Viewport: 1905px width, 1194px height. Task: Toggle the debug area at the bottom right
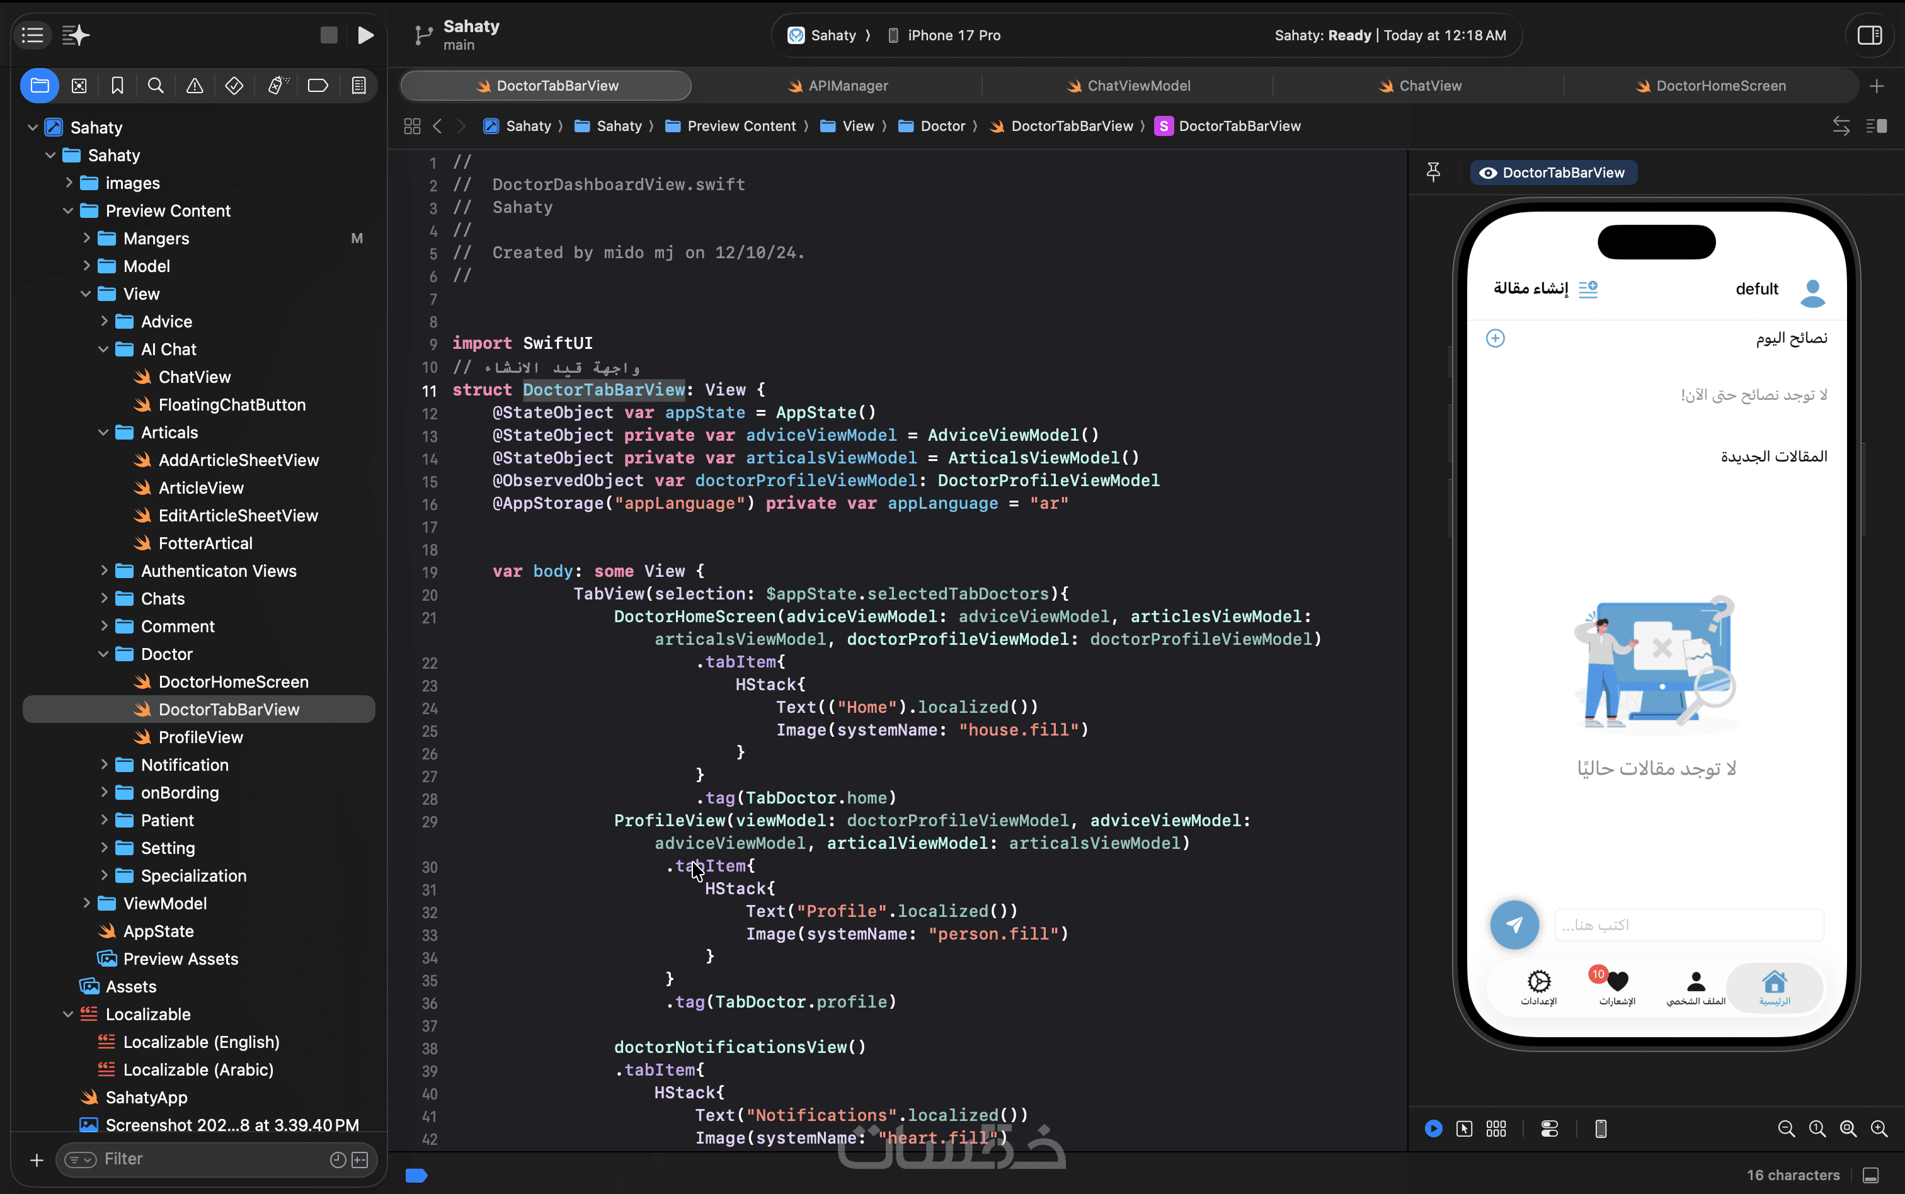click(1870, 1175)
